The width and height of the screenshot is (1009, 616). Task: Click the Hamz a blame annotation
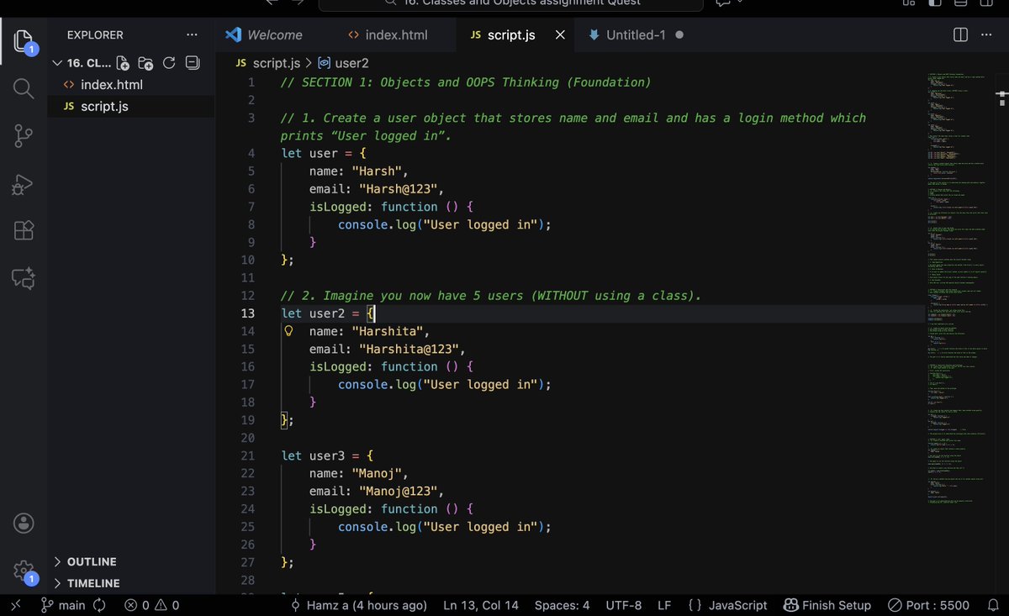pos(359,605)
